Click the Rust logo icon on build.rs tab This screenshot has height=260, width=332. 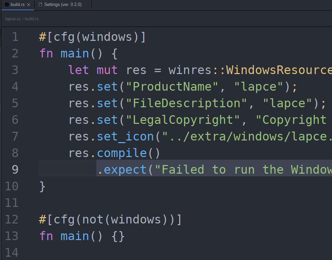click(7, 5)
